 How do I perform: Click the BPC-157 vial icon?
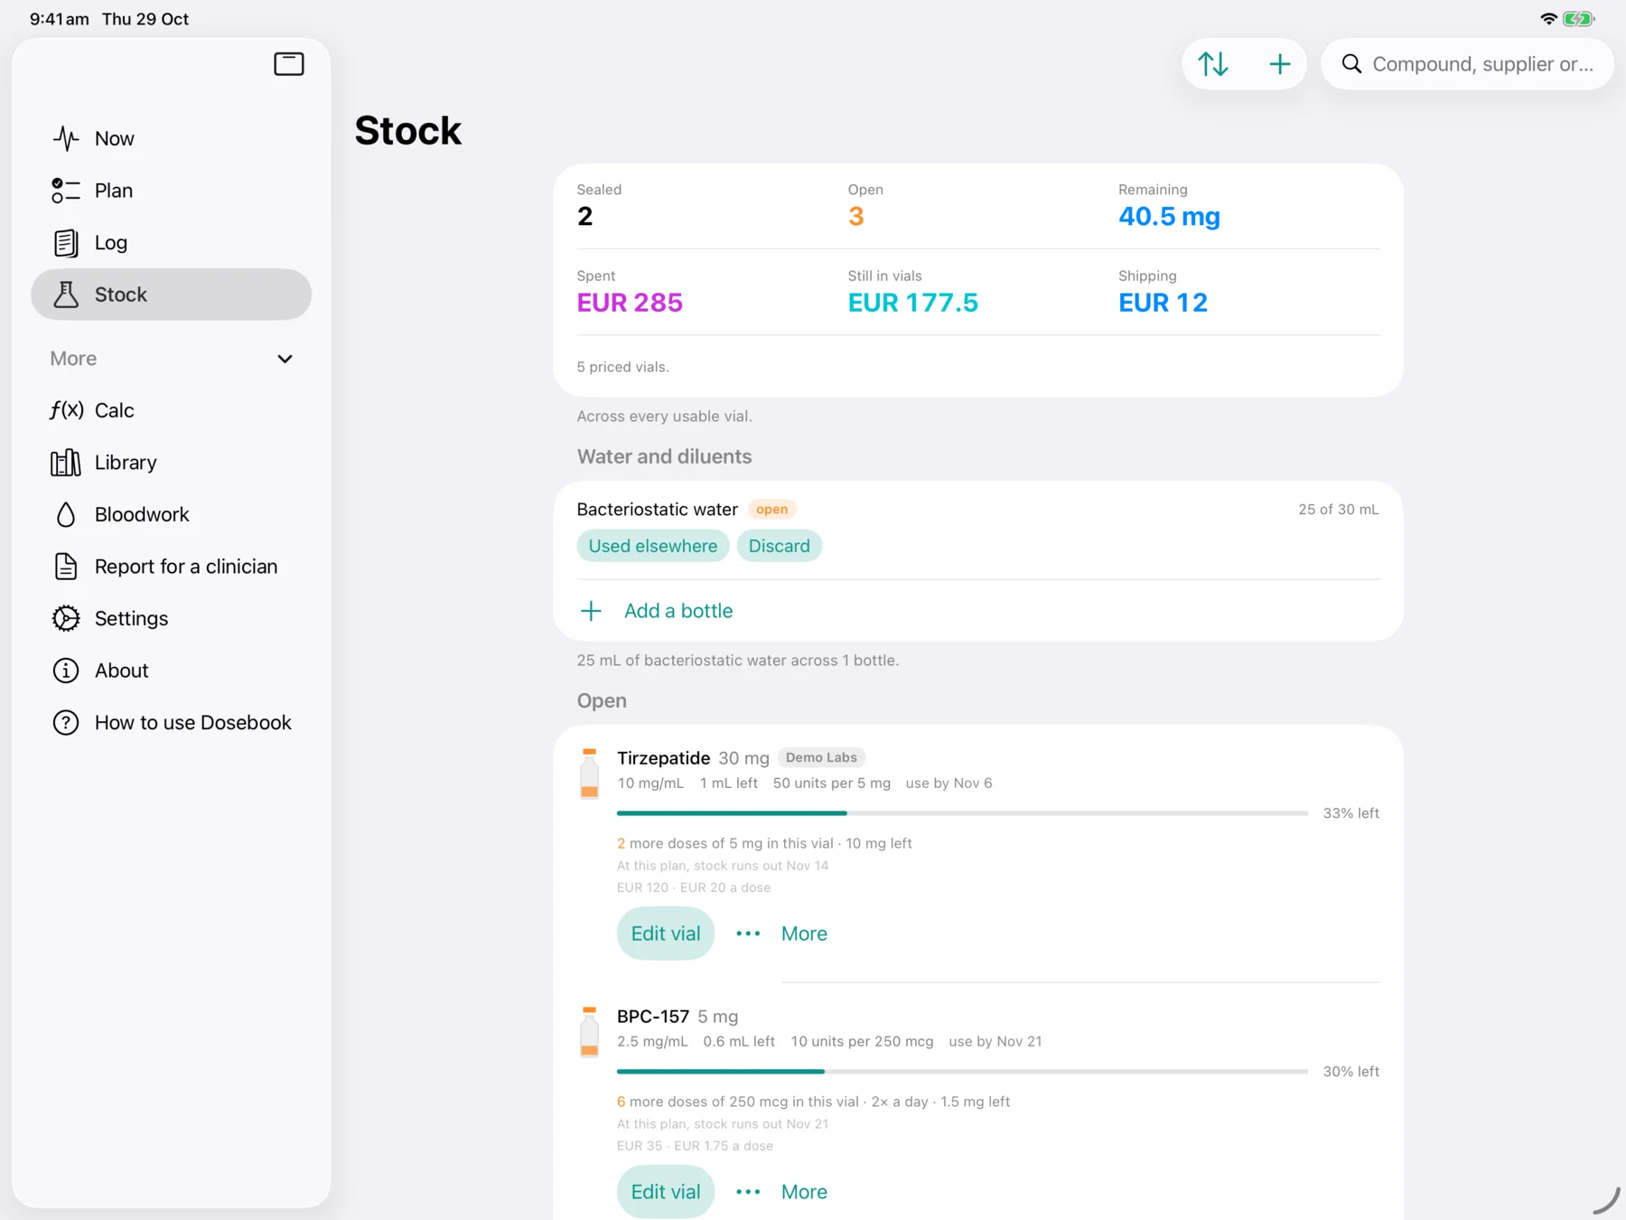pyautogui.click(x=589, y=1032)
